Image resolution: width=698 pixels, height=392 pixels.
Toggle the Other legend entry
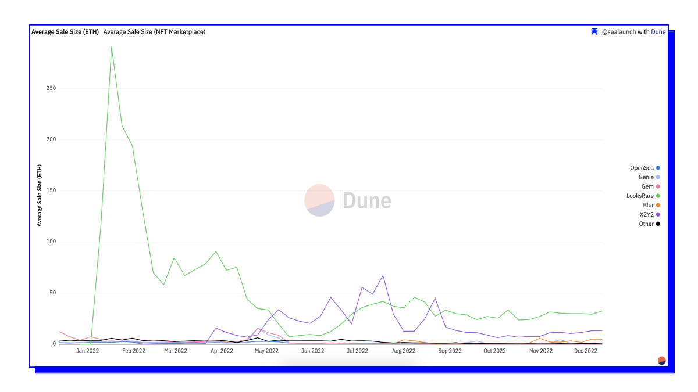pos(650,224)
